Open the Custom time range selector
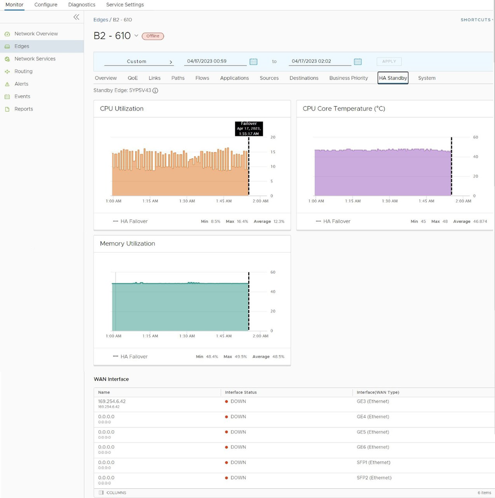This screenshot has height=498, width=495. coord(139,61)
